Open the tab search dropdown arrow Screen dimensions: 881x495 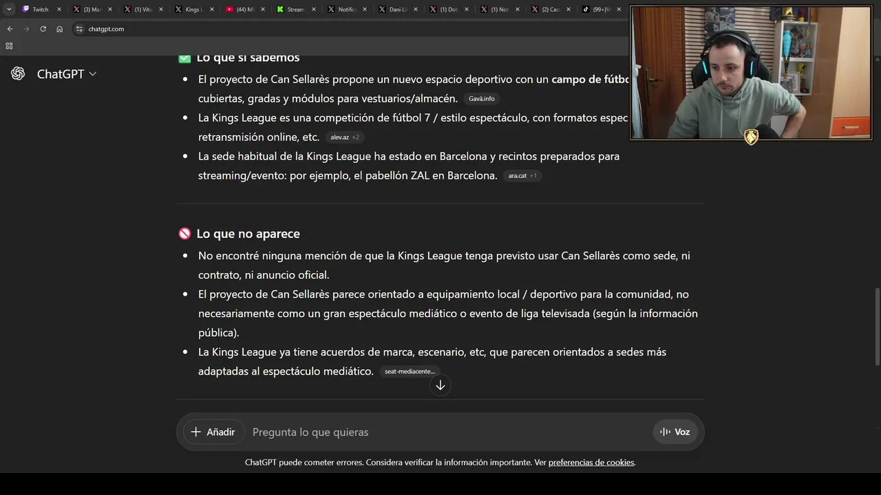(9, 10)
